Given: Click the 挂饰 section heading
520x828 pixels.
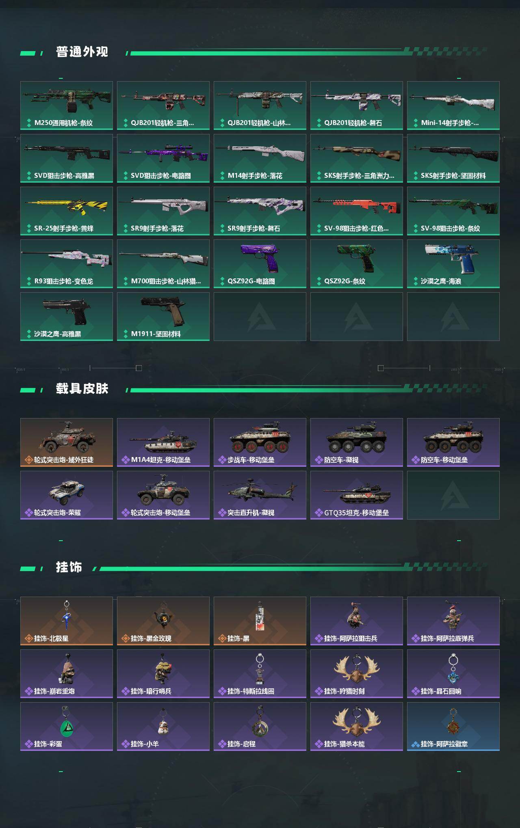Looking at the screenshot, I should pyautogui.click(x=69, y=567).
